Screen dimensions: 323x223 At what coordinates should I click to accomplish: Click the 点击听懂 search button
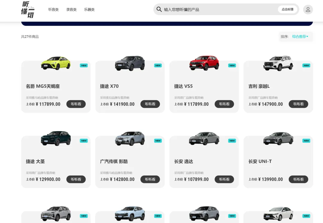tap(288, 9)
